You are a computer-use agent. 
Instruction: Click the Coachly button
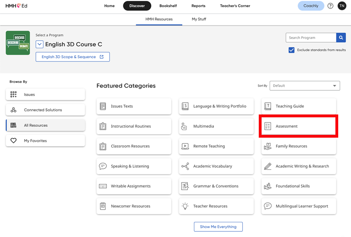[x=311, y=6]
